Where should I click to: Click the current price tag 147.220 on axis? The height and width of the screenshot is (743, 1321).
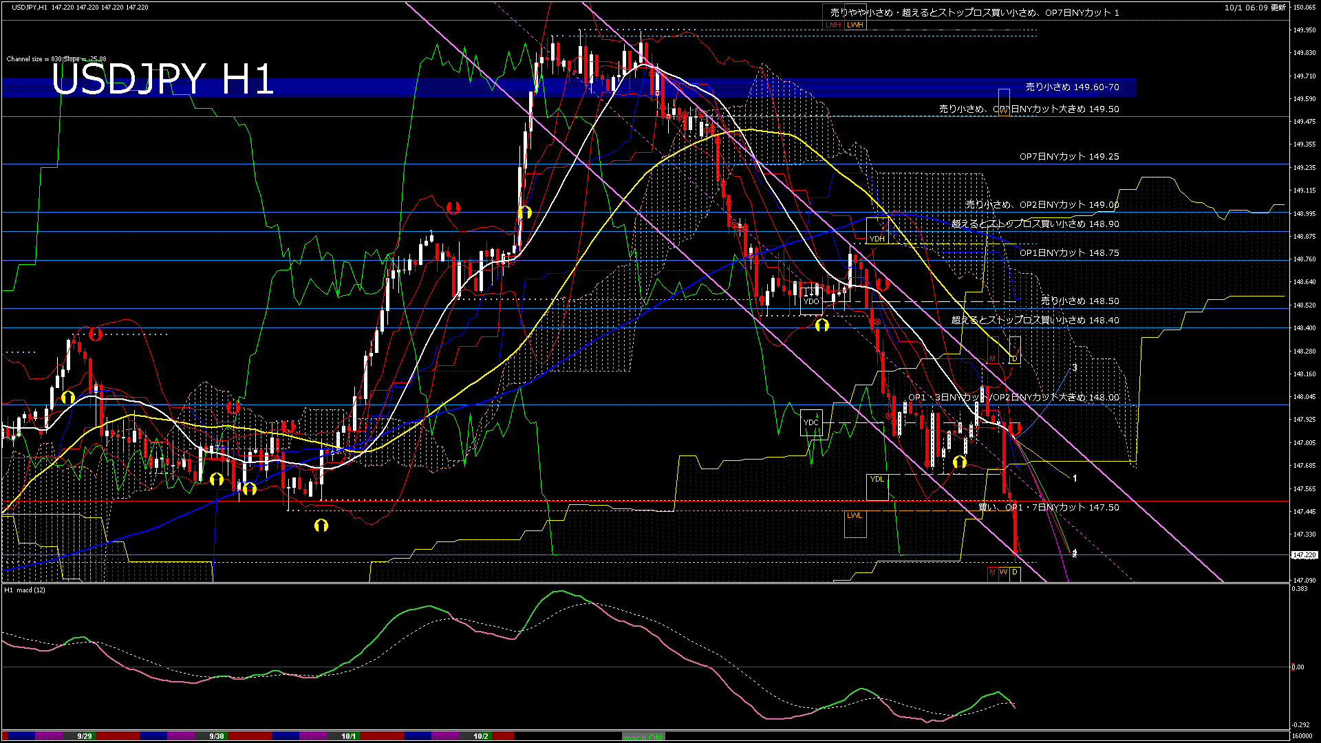(1304, 554)
